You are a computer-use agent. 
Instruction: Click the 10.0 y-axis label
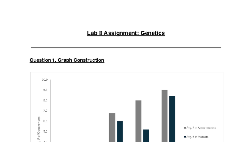point(44,80)
